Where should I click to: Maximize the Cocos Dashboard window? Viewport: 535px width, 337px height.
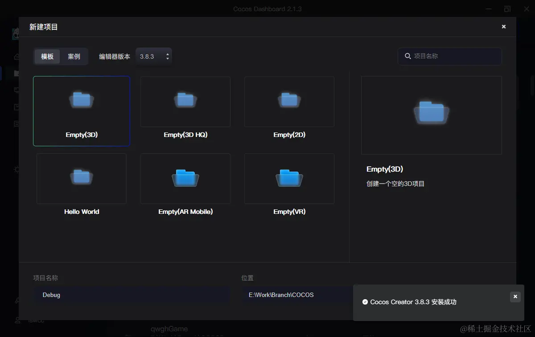[507, 9]
